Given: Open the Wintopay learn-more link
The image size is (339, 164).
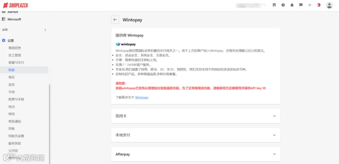Looking at the screenshot, I should [x=142, y=98].
